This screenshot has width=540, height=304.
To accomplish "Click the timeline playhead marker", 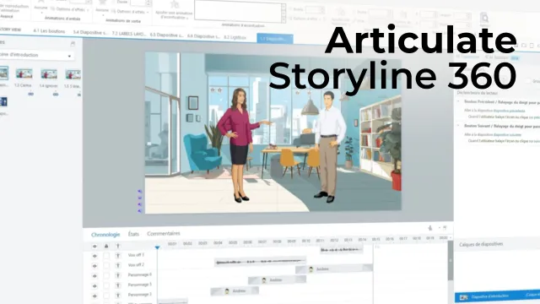I will point(158,247).
